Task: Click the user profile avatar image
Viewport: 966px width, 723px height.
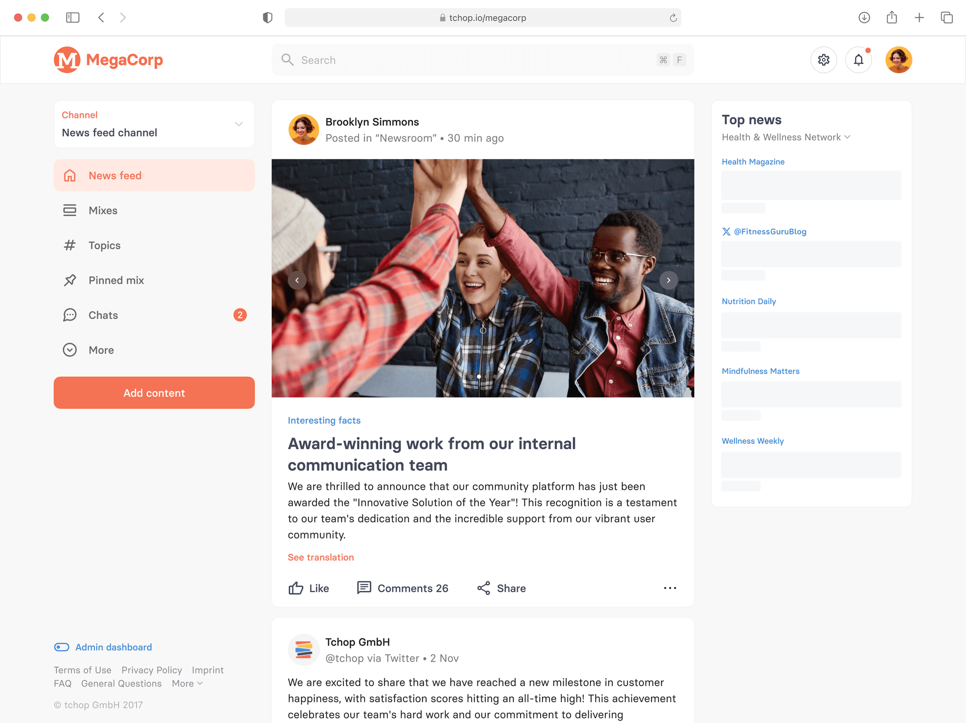Action: click(899, 60)
